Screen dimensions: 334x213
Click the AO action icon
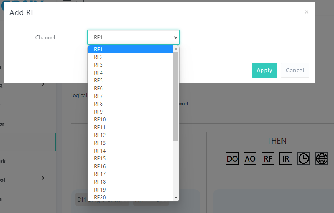pos(250,158)
